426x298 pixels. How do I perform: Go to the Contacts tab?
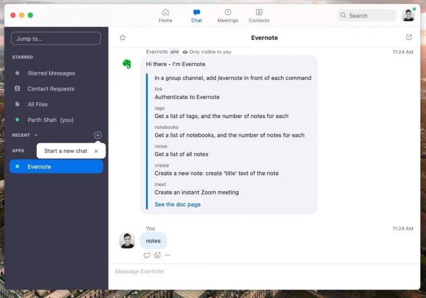259,16
